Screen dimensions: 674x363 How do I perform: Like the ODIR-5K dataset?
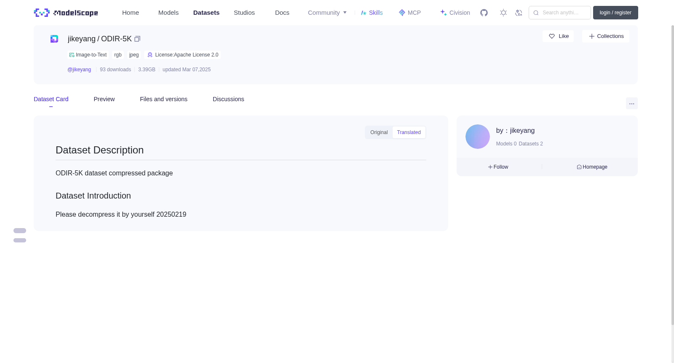pos(558,36)
